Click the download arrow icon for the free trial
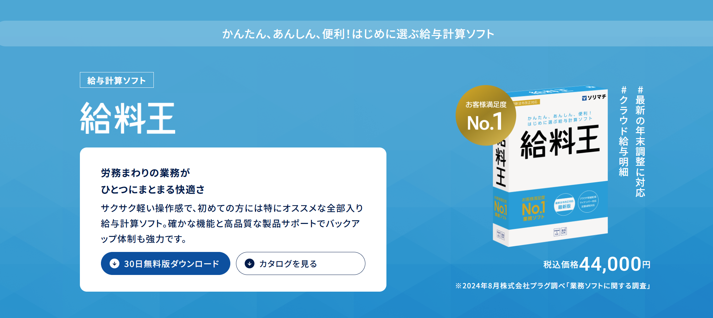 point(114,264)
